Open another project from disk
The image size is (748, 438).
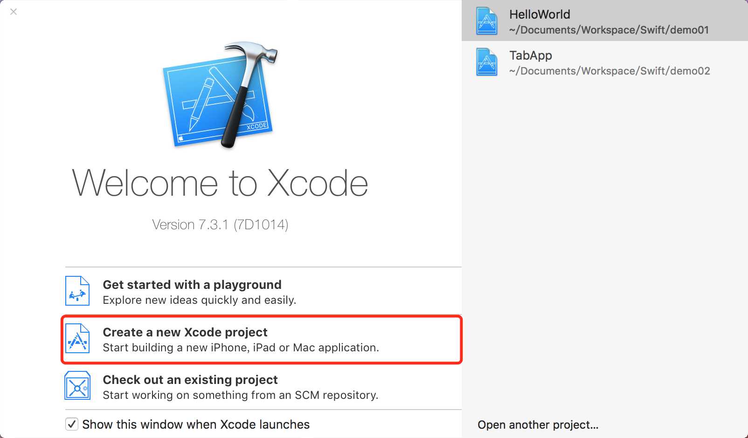click(538, 425)
